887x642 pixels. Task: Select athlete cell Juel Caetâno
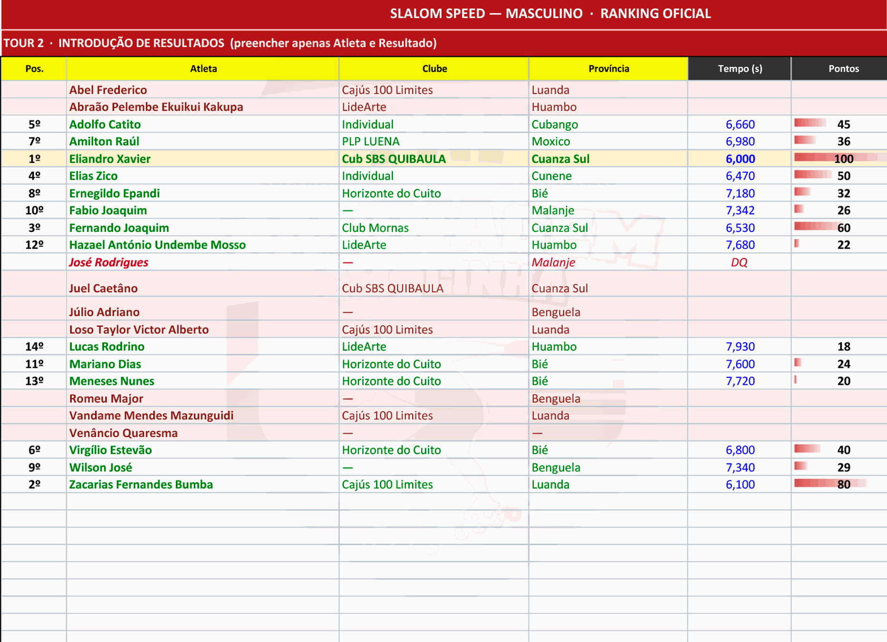[x=203, y=284]
